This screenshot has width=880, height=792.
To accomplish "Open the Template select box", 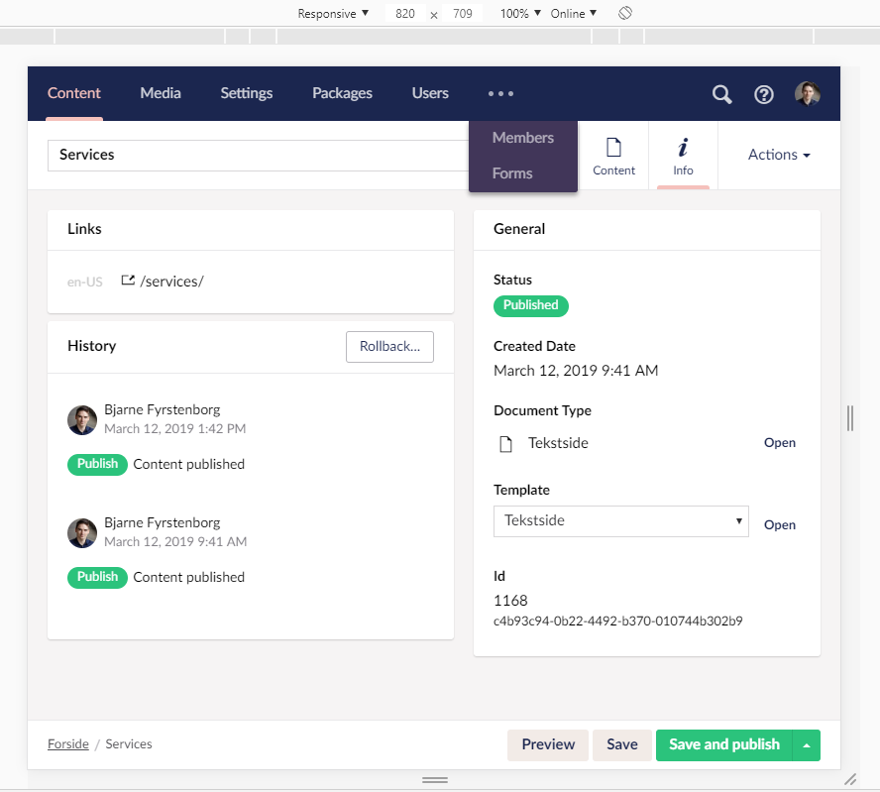I will (x=620, y=520).
